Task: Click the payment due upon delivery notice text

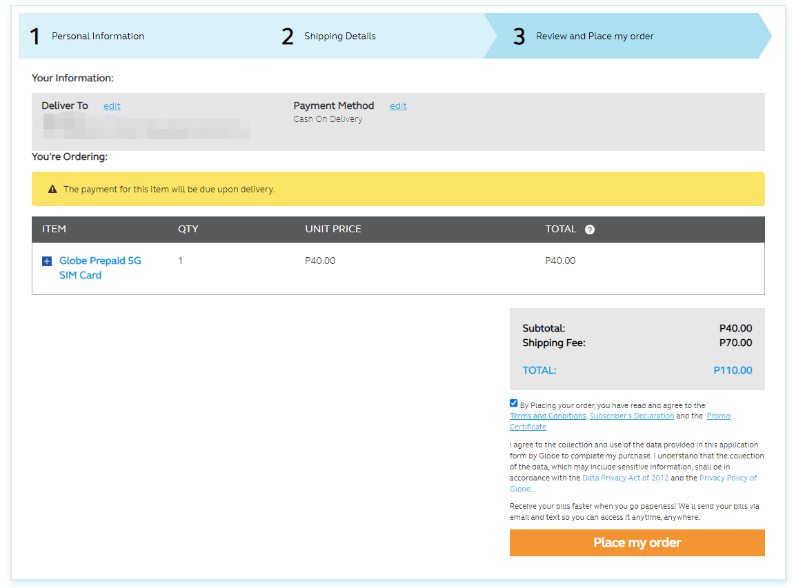Action: (169, 190)
